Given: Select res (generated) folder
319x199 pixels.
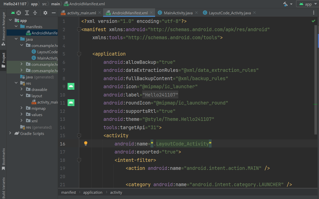Looking at the screenshot, I should [36, 127].
